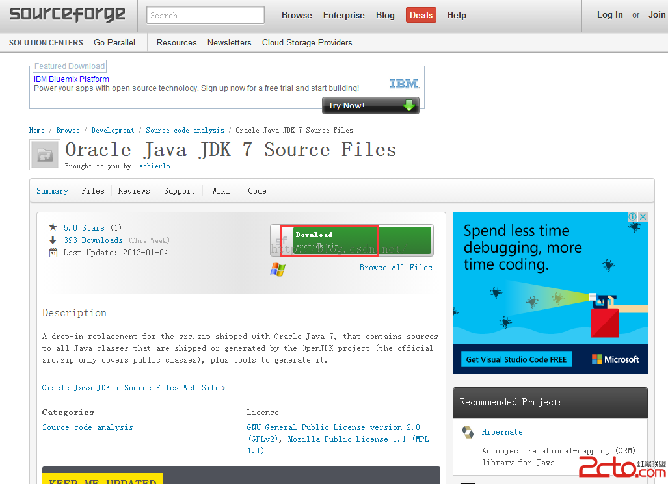The width and height of the screenshot is (668, 484).
Task: Click the star rating icon
Action: 53,227
